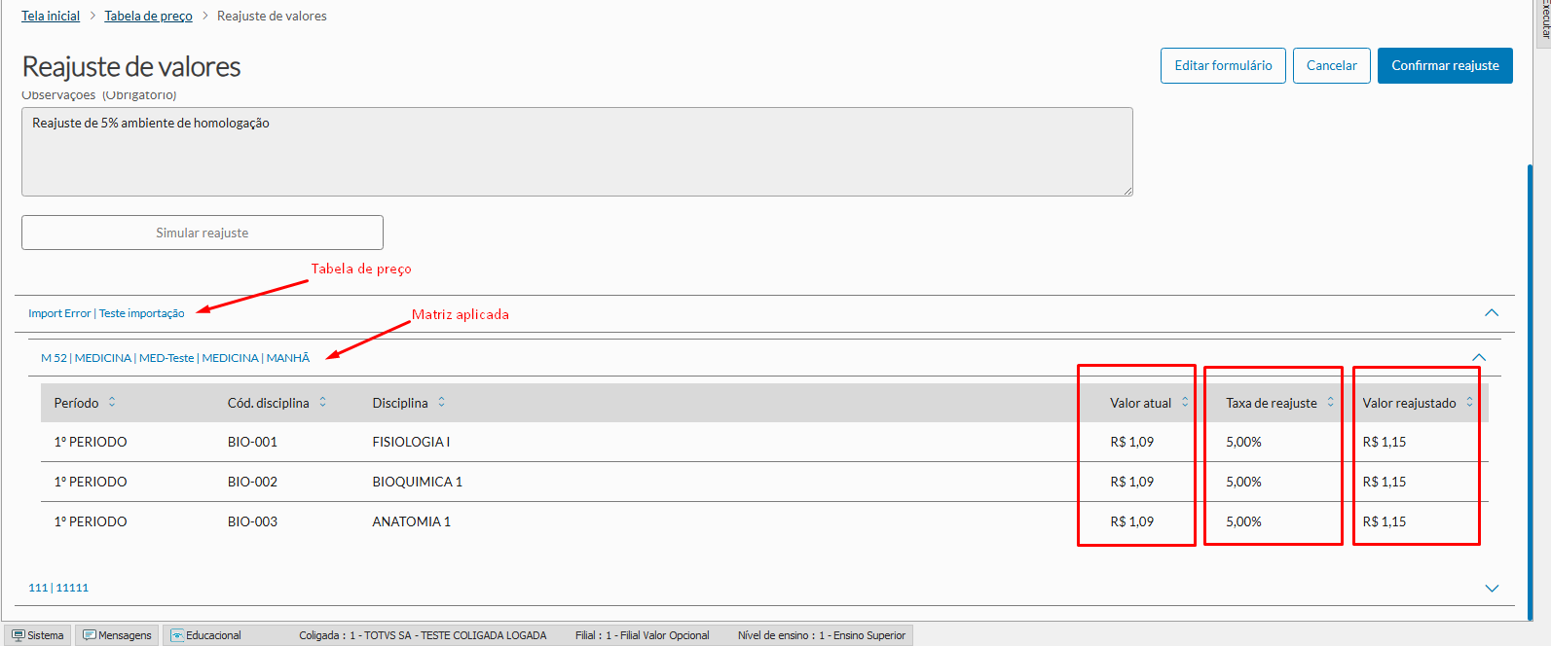Sort by the Valor atual column icon
This screenshot has height=646, width=1551.
pyautogui.click(x=1185, y=402)
